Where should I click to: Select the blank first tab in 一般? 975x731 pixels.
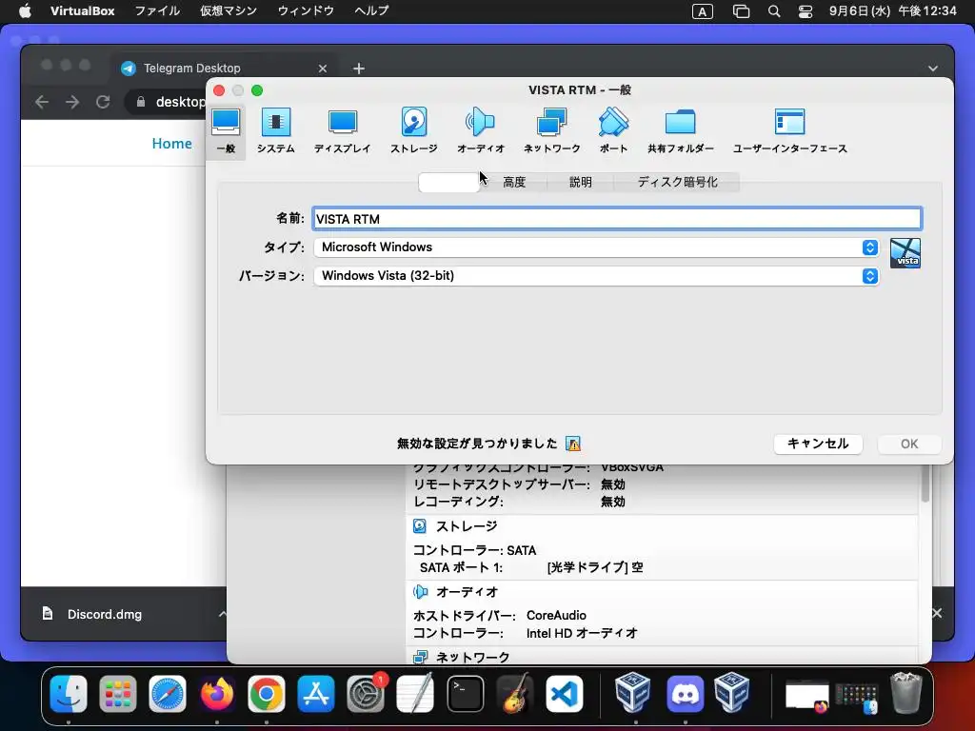coord(449,182)
